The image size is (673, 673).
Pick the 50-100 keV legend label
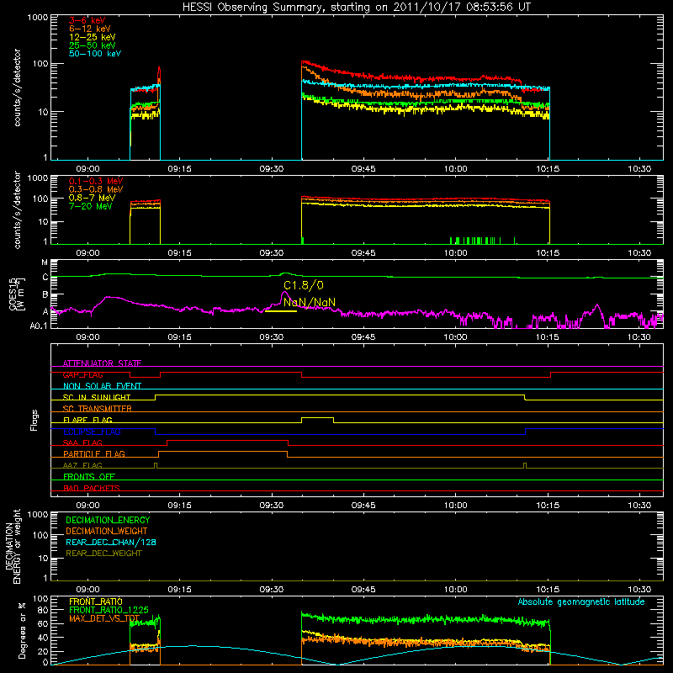point(95,54)
